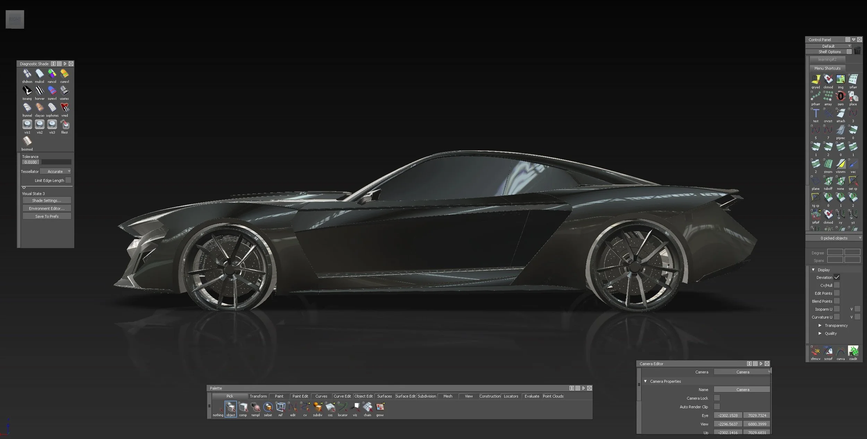Image resolution: width=867 pixels, height=439 pixels.
Task: Launch the xsedit tool icon
Action: pos(853,351)
